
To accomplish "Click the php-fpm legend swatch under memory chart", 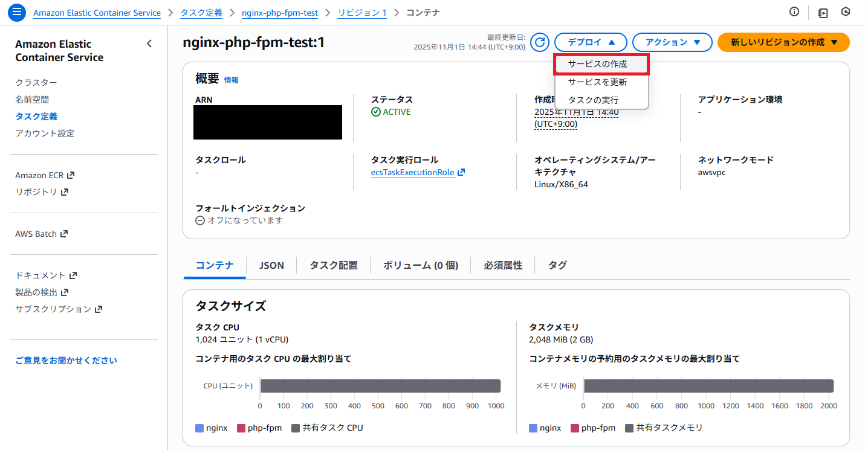I will (x=575, y=428).
